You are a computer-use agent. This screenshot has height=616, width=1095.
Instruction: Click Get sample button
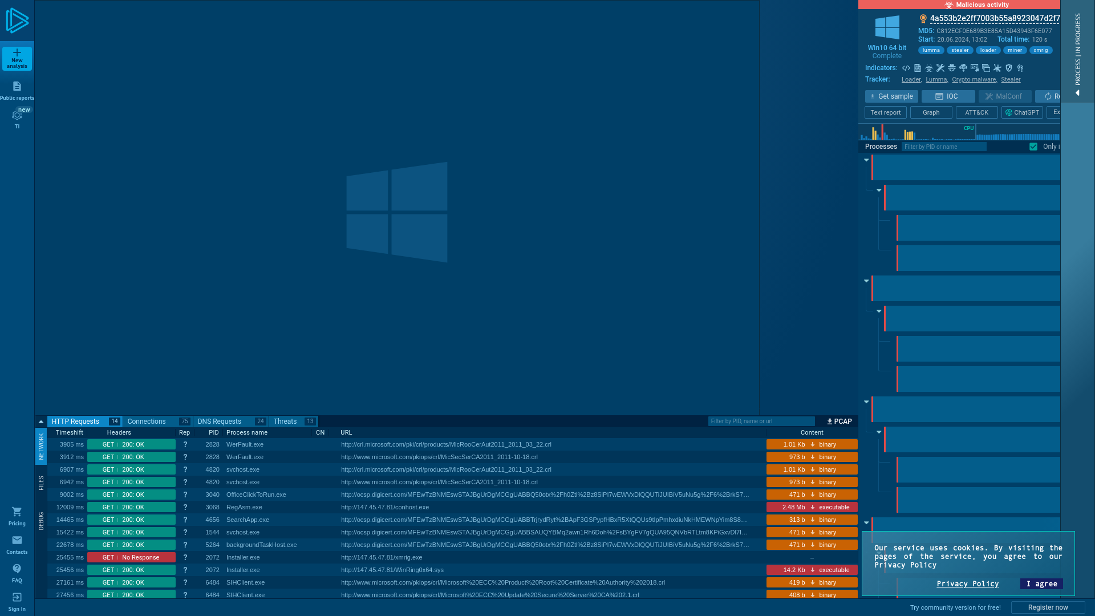tap(891, 96)
